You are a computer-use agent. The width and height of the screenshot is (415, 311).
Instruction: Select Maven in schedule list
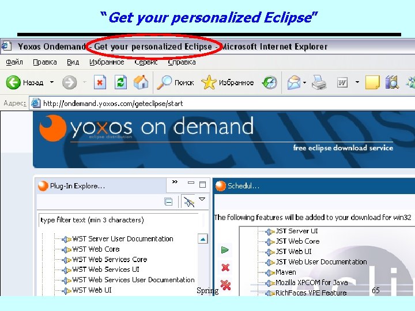(x=285, y=272)
